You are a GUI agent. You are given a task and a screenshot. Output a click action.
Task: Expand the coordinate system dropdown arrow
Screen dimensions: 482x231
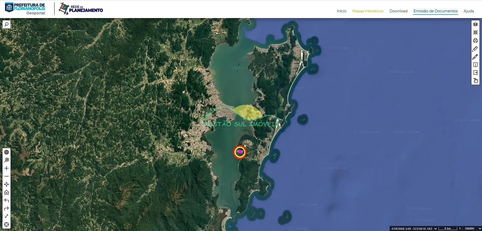click(x=436, y=228)
